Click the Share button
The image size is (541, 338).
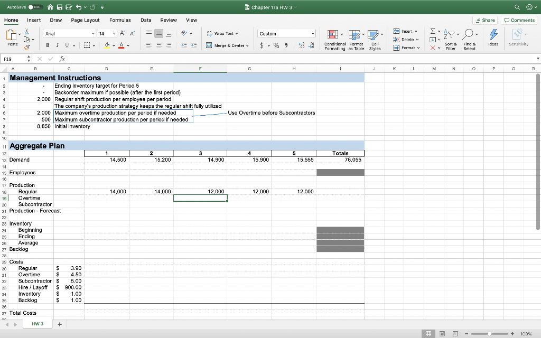click(485, 20)
